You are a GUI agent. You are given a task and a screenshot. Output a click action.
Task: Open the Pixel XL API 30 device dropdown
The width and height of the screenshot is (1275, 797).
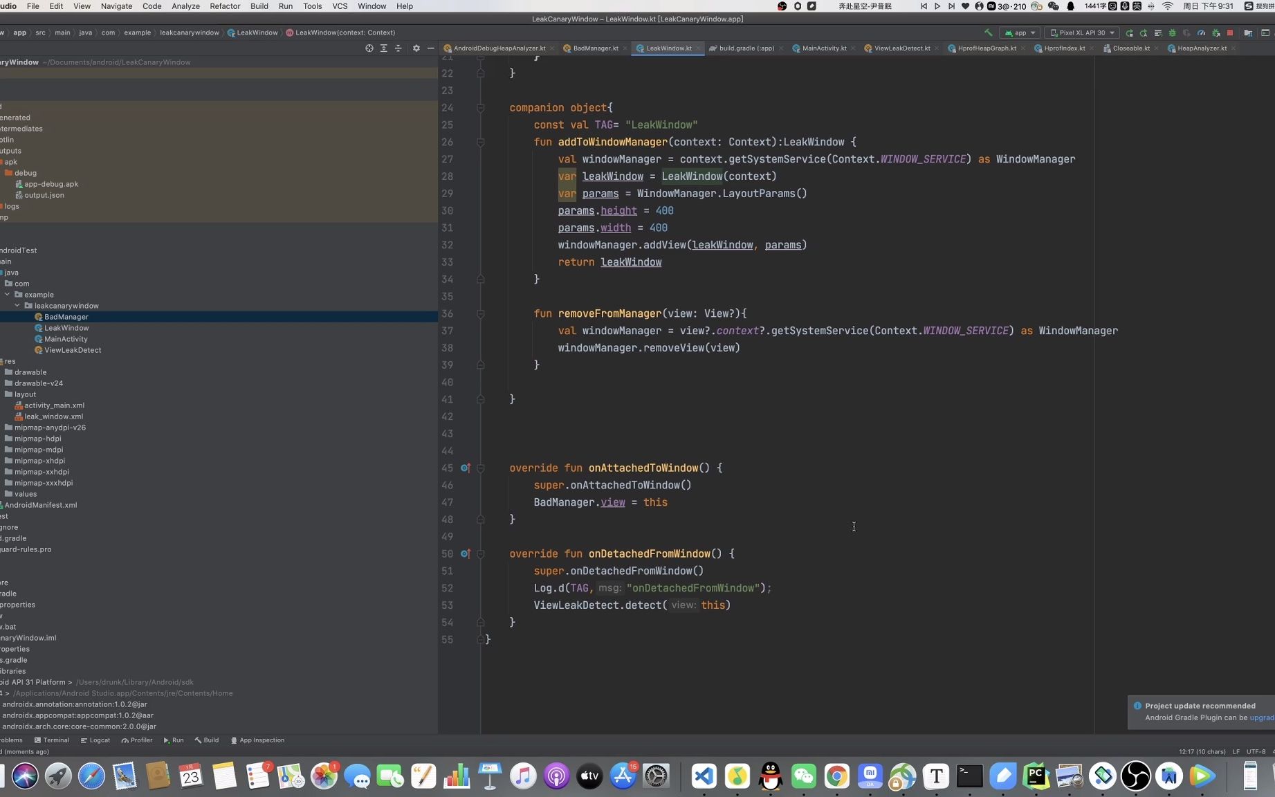[x=1082, y=33]
